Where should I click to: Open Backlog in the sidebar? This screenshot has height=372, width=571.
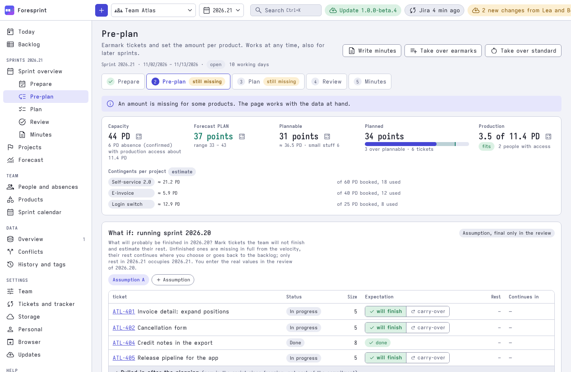point(46,44)
